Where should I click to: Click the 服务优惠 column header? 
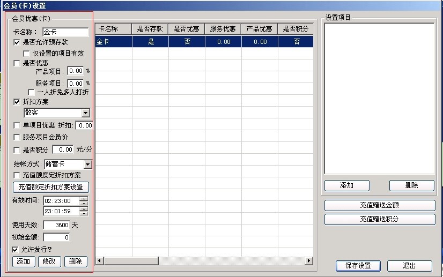(x=223, y=29)
